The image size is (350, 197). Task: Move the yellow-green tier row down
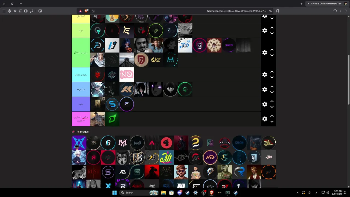(272, 33)
